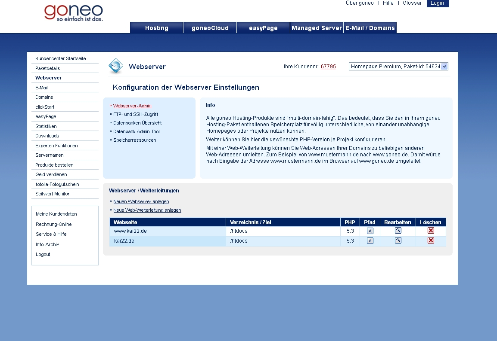Viewport: 497px width, 341px height.
Task: Click Neuen Webserver anlegen
Action: click(x=141, y=201)
